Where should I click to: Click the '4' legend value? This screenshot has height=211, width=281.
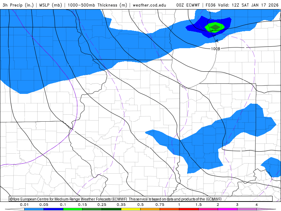[257, 205]
